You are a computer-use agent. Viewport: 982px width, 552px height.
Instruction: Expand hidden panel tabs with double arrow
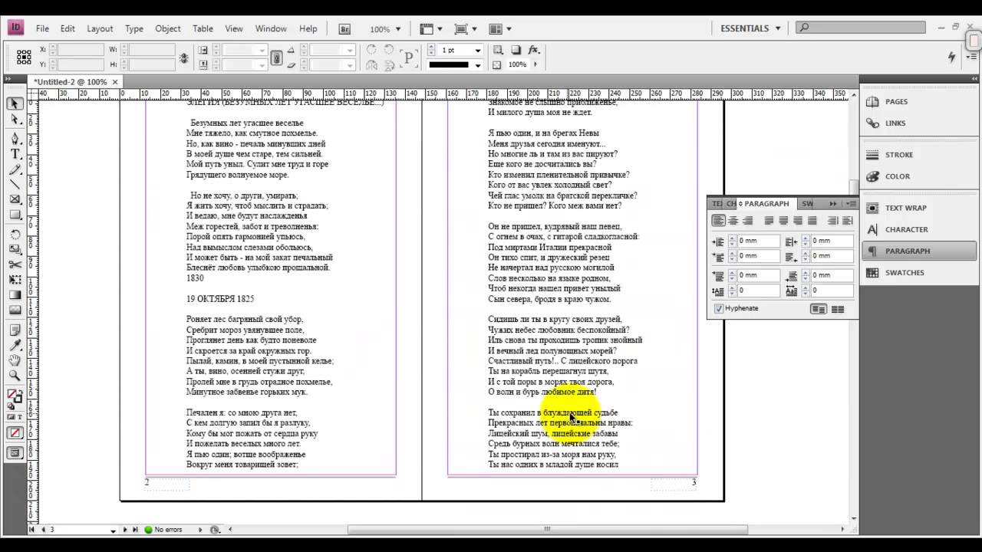[x=833, y=203]
